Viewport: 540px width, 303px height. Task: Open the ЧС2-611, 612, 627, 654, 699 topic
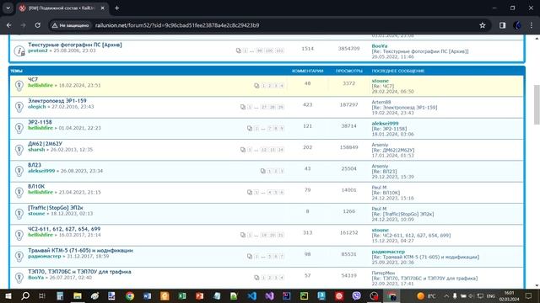(64, 229)
